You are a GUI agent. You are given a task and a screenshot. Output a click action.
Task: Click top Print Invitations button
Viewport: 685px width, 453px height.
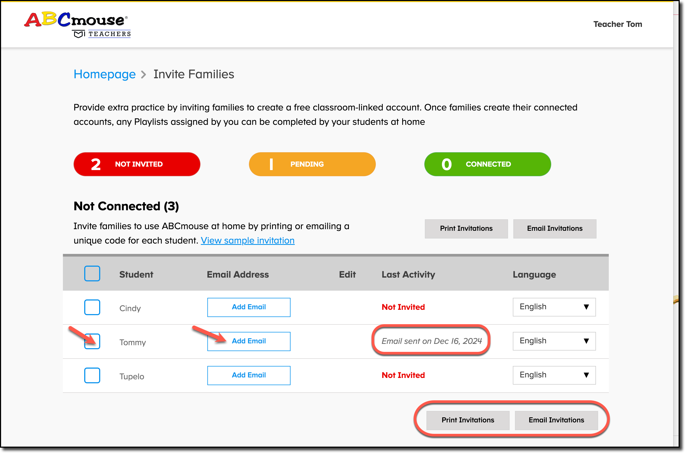point(466,229)
